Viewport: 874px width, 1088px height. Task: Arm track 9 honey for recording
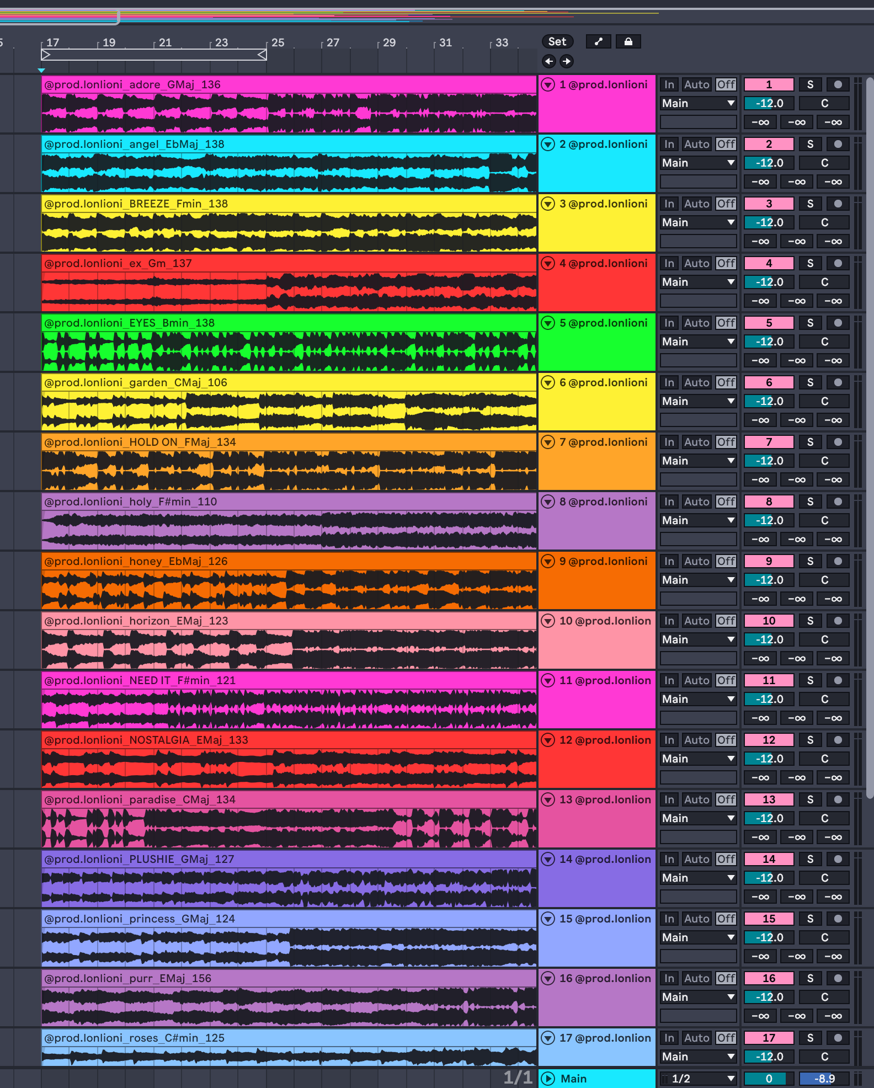838,561
